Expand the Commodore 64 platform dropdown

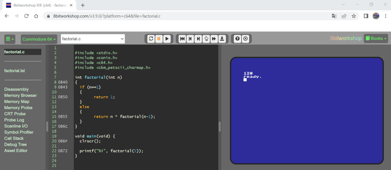coord(39,39)
